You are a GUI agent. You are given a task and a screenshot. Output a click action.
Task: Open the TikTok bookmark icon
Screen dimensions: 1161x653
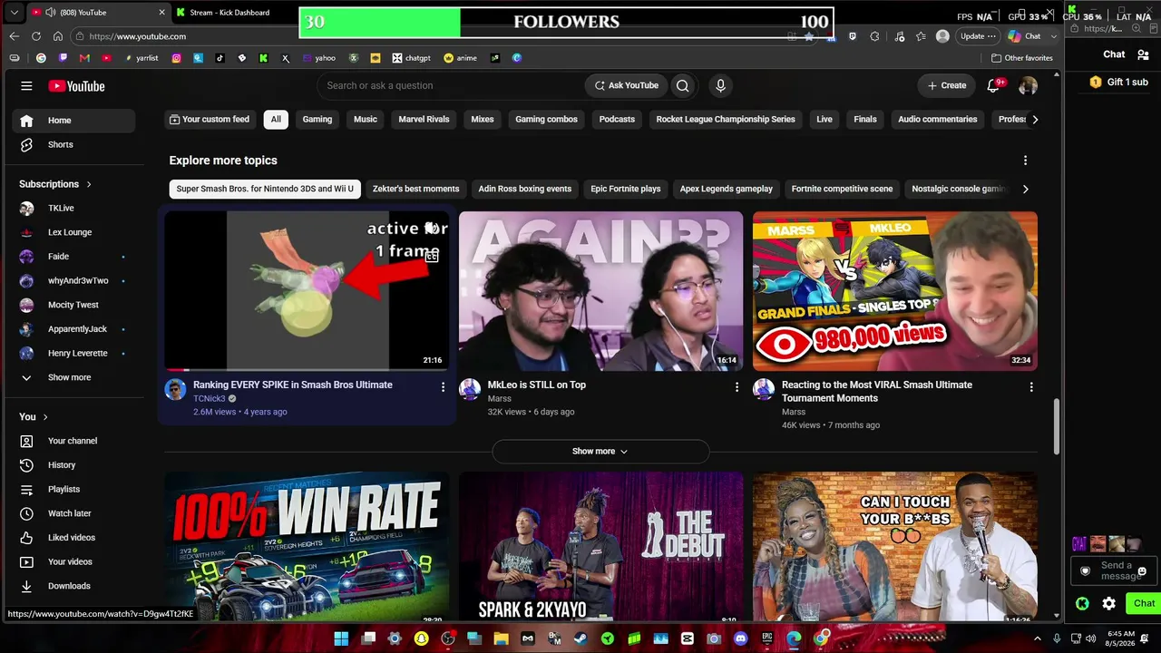[220, 58]
